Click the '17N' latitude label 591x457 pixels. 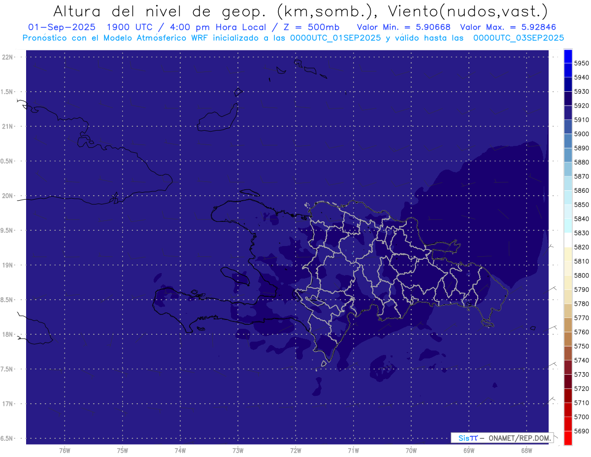coord(8,404)
